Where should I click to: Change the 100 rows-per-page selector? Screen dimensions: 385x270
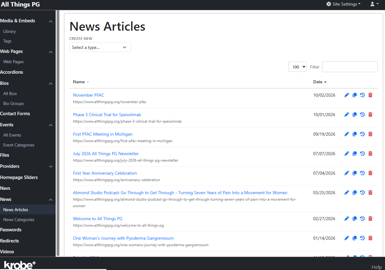(297, 67)
